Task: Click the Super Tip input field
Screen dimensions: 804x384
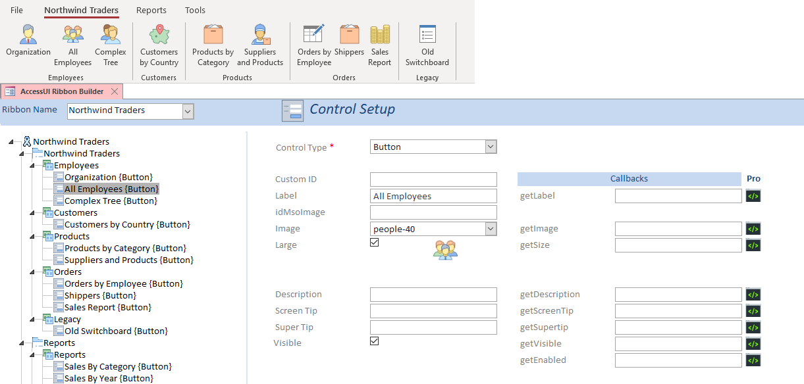Action: (433, 327)
